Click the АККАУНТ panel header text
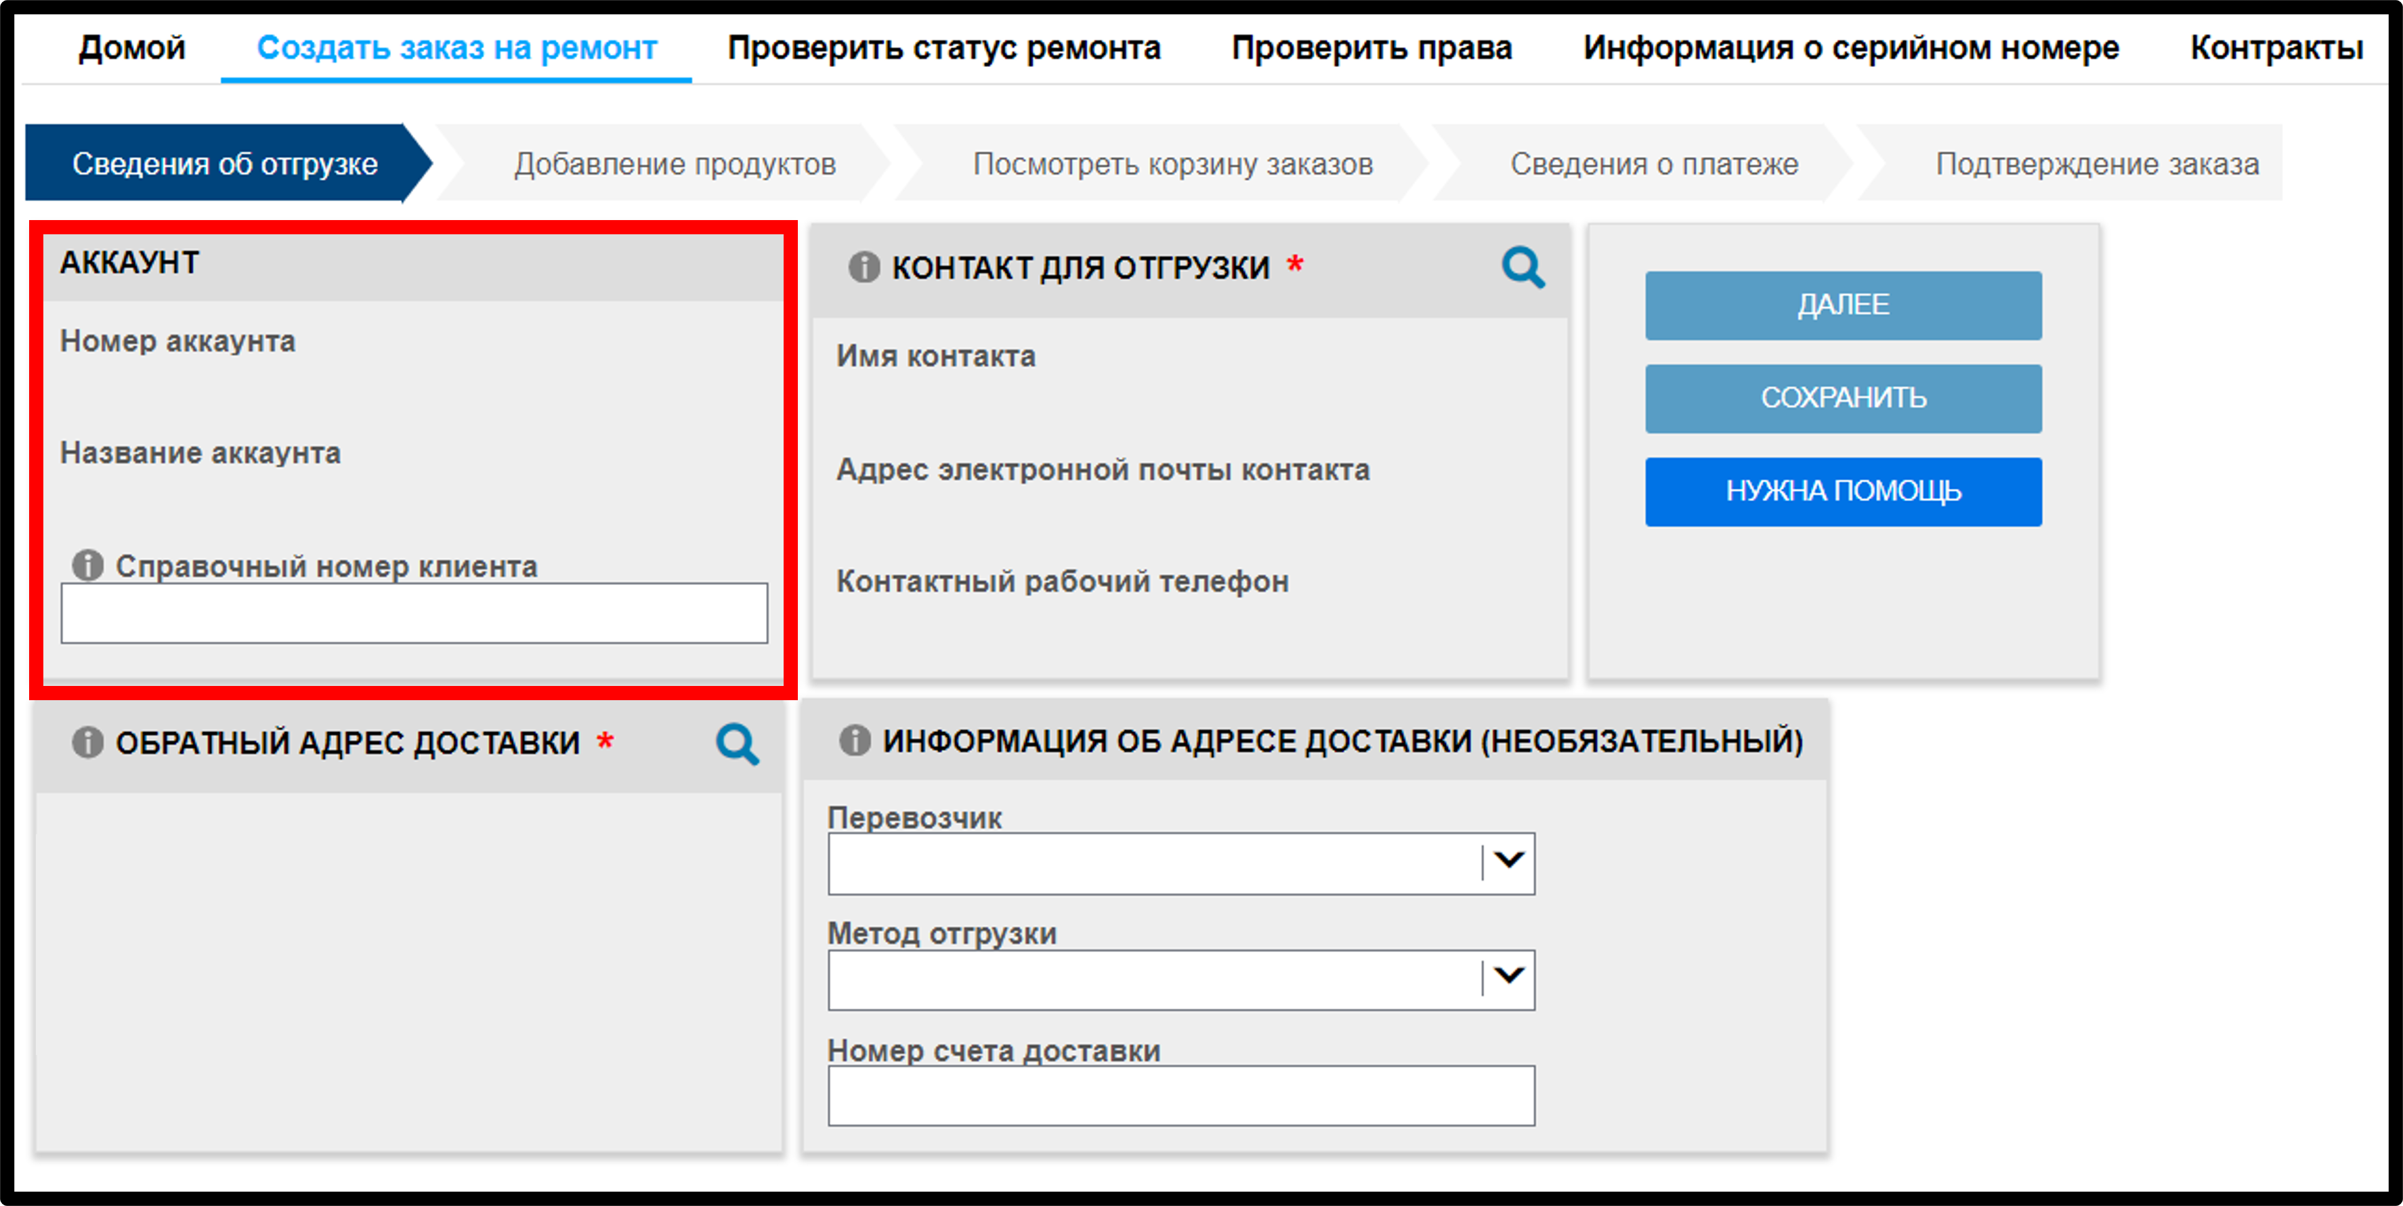This screenshot has height=1206, width=2403. pos(129,263)
